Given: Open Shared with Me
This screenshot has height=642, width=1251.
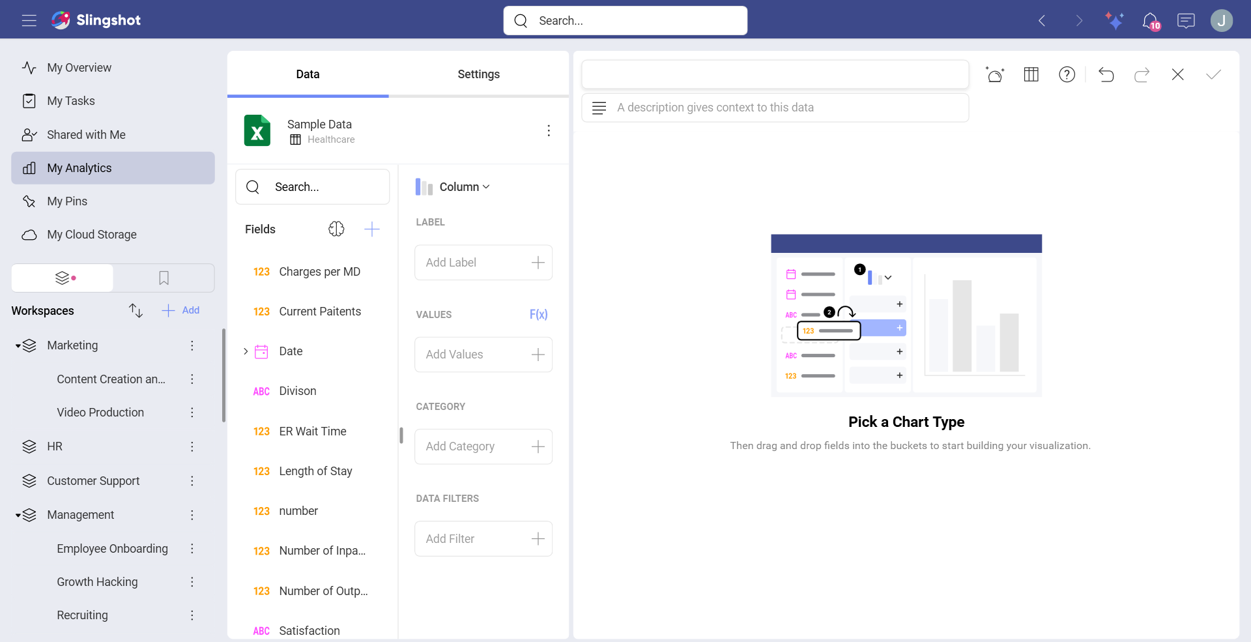Looking at the screenshot, I should pyautogui.click(x=113, y=135).
